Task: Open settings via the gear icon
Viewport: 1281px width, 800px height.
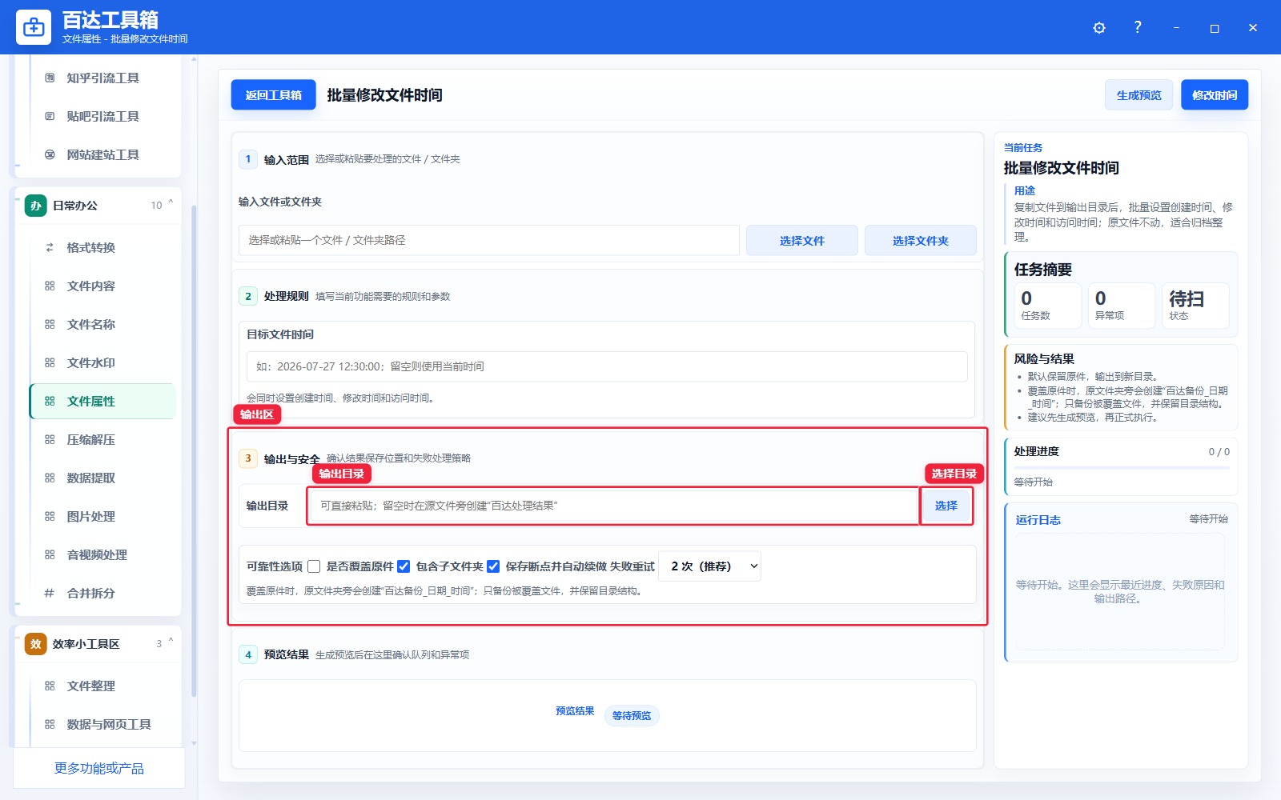Action: coord(1099,28)
